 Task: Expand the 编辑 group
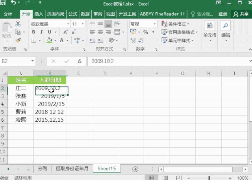(226, 31)
